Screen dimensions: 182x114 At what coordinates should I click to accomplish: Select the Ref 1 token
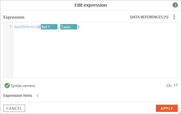pos(49,27)
